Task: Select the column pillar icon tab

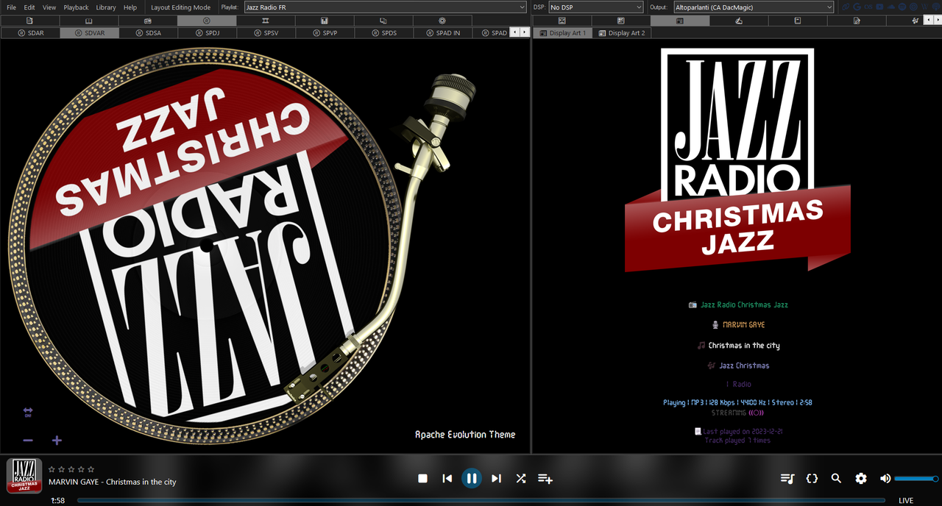Action: click(265, 21)
